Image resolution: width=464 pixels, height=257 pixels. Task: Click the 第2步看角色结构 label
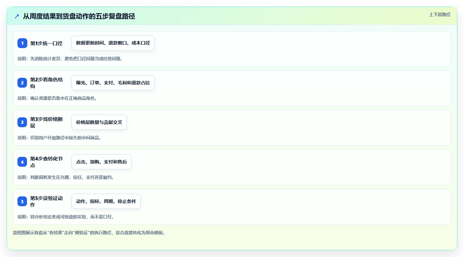[46, 83]
